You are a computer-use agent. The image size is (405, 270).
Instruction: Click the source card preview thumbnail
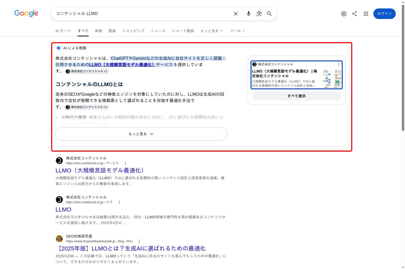[x=332, y=79]
